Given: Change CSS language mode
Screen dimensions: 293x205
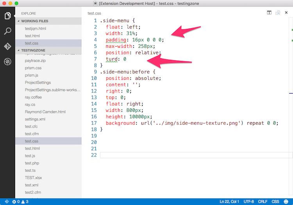Looking at the screenshot, I should pyautogui.click(x=275, y=201).
